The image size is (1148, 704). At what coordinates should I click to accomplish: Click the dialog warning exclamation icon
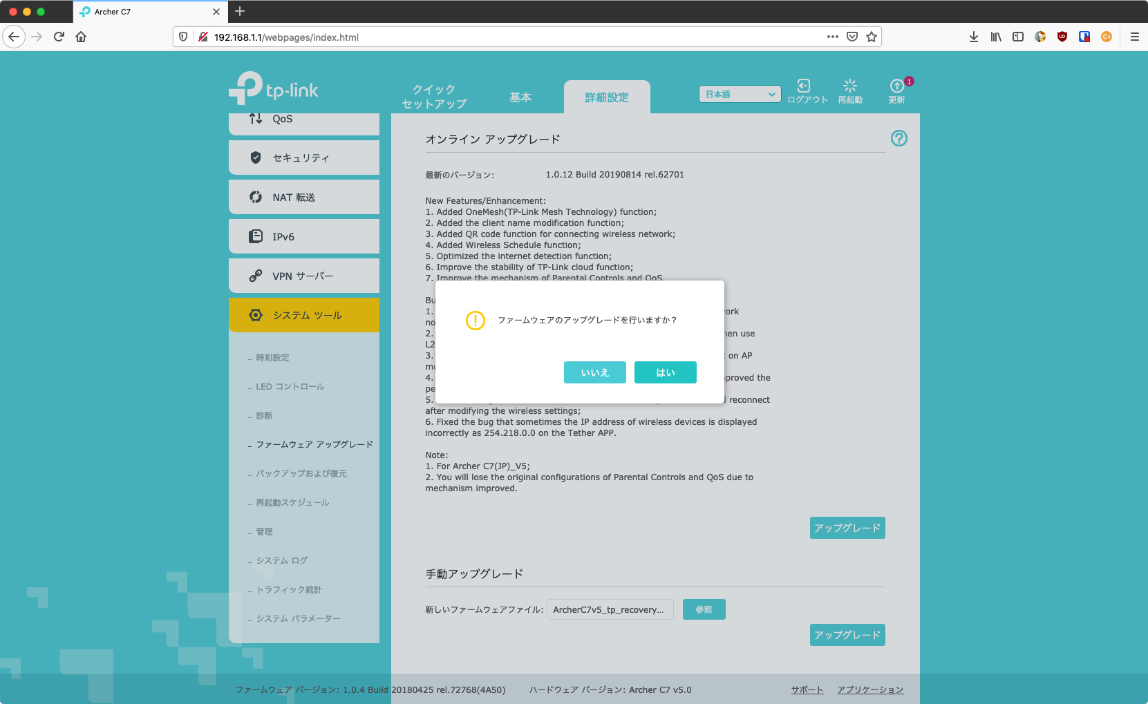click(x=476, y=321)
